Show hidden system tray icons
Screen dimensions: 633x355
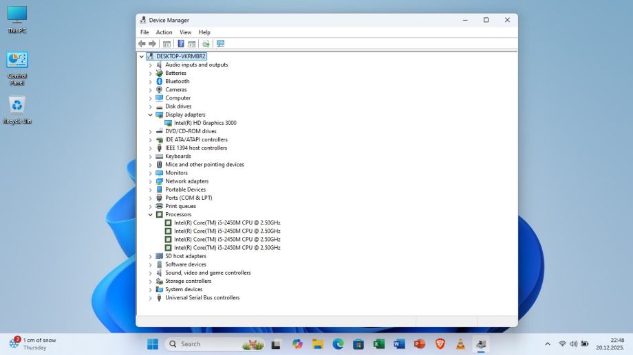click(548, 344)
